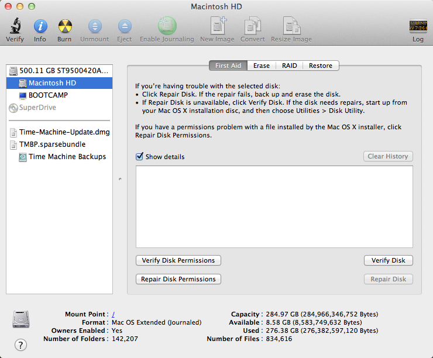Click the New Image toolbar icon

(x=218, y=25)
